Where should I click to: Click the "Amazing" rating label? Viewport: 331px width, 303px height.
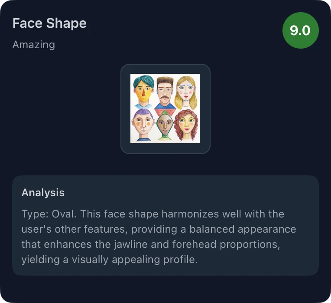pos(34,44)
